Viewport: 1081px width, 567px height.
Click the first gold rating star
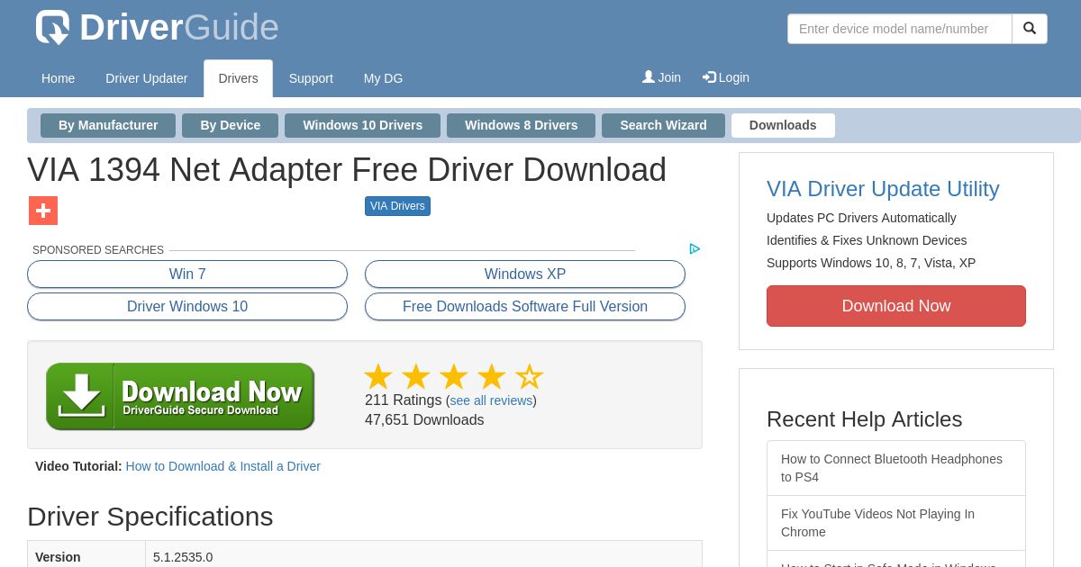[378, 376]
